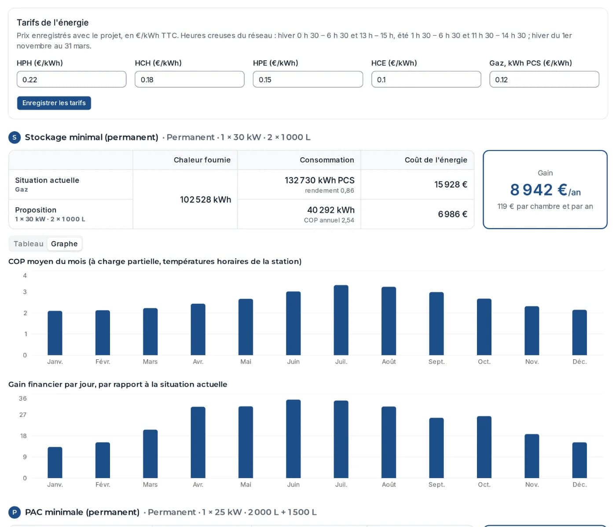Click the 'Stockage minimal (permanent)' title
Viewport: 616px width, 527px height.
point(92,137)
